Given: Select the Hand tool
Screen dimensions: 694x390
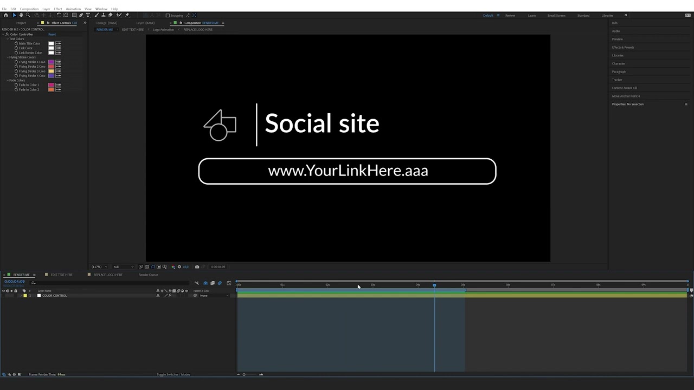Looking at the screenshot, I should tap(21, 15).
